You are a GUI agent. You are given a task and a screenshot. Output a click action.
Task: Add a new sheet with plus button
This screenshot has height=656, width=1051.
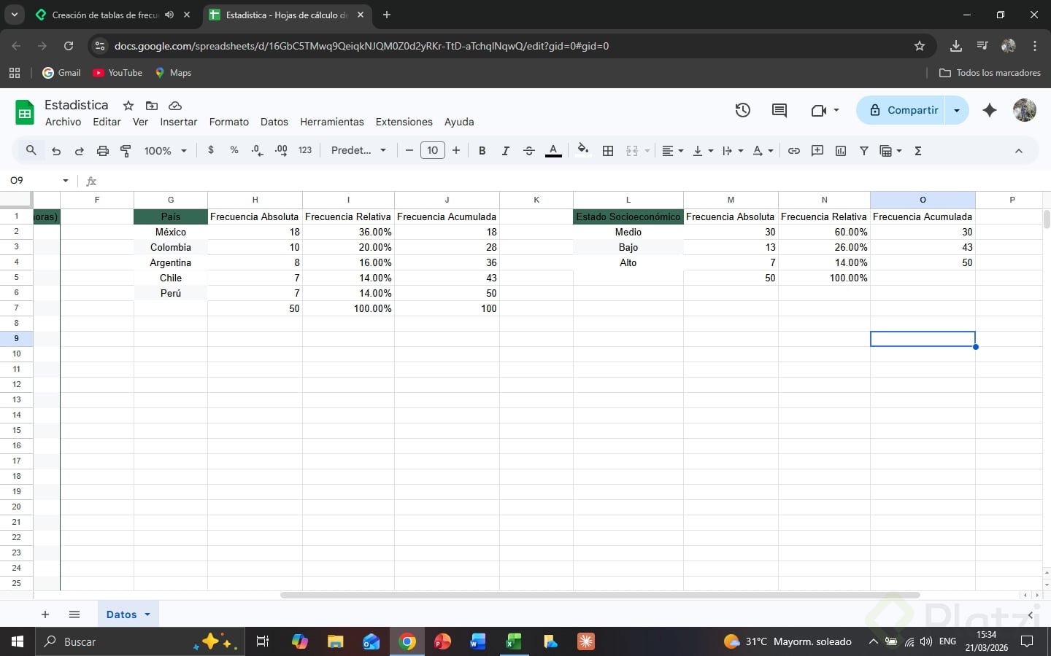click(45, 614)
